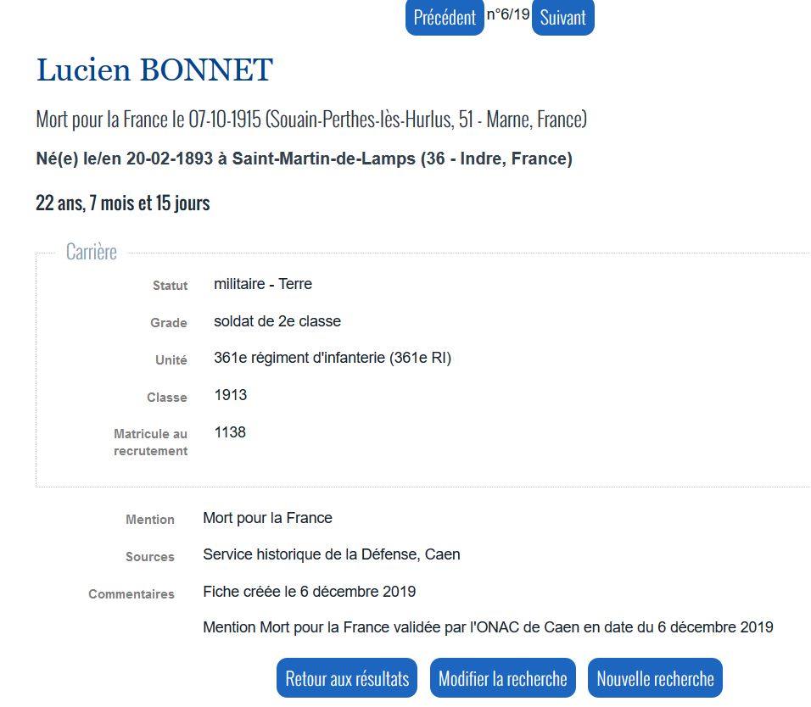Click the Mention field value

tap(267, 518)
